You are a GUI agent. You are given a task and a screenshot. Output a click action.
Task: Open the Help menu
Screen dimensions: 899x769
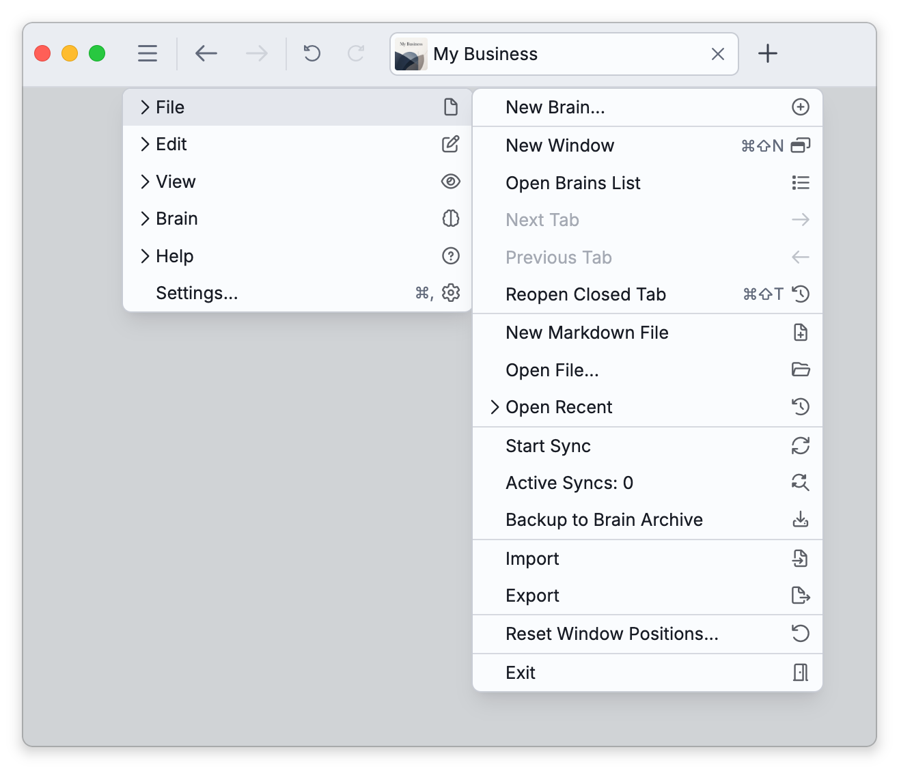click(x=297, y=256)
